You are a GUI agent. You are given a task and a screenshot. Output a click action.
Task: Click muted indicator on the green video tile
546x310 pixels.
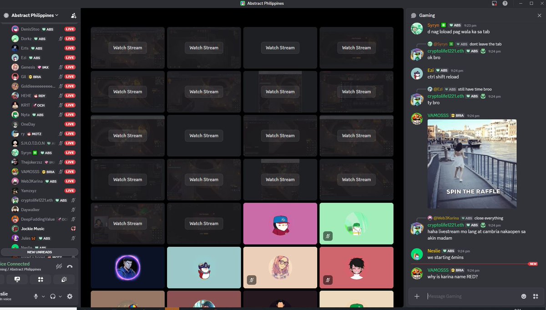point(328,236)
